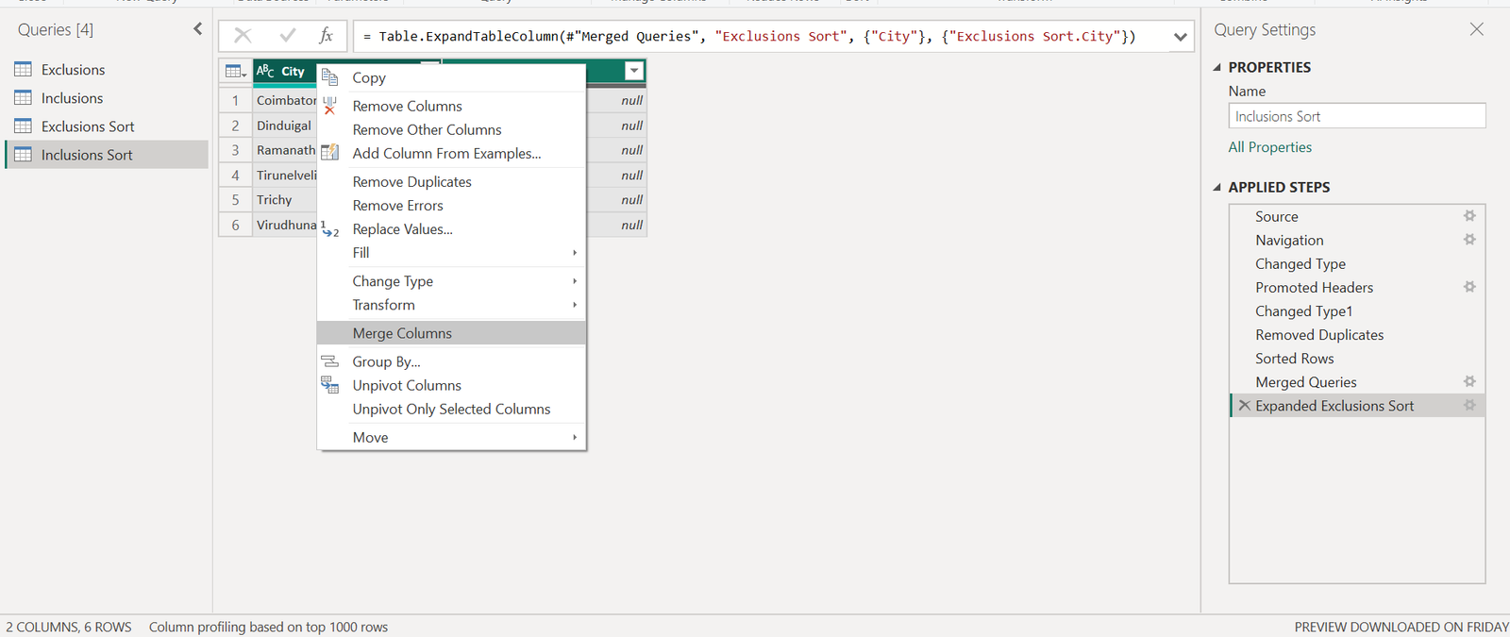This screenshot has width=1510, height=637.
Task: Select row number 6 header
Action: [x=235, y=225]
